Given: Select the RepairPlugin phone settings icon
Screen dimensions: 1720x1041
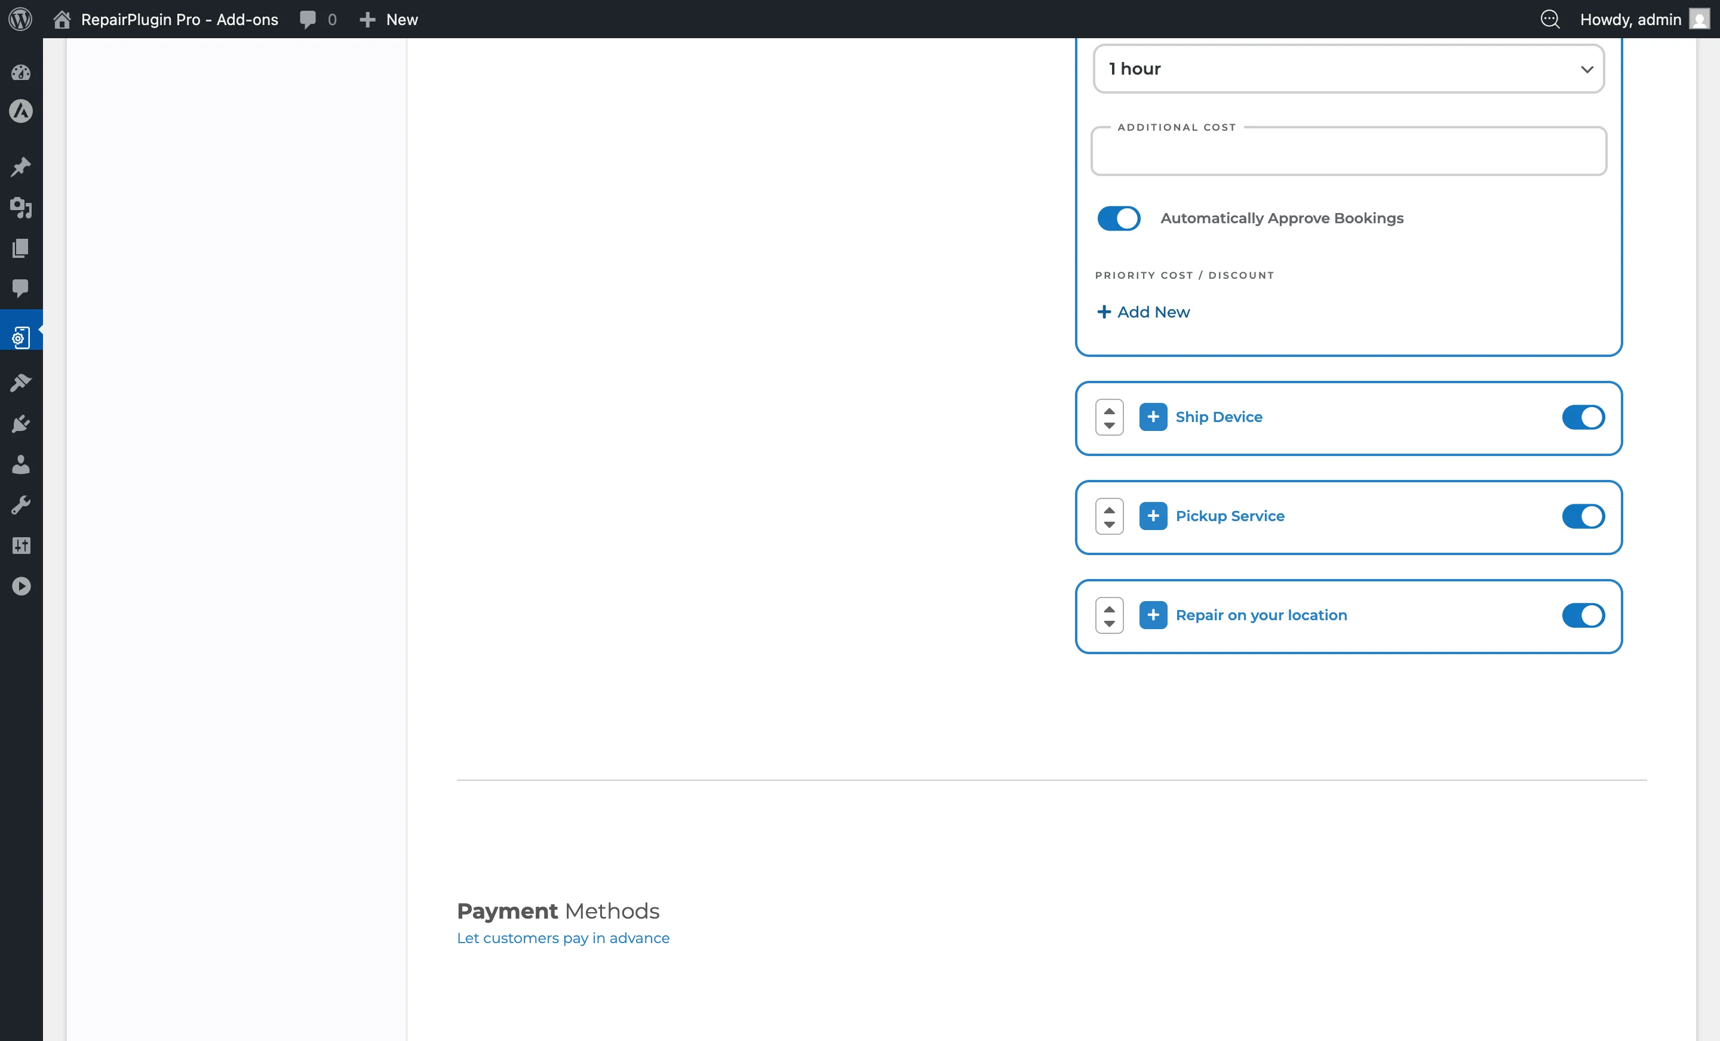Looking at the screenshot, I should [21, 337].
